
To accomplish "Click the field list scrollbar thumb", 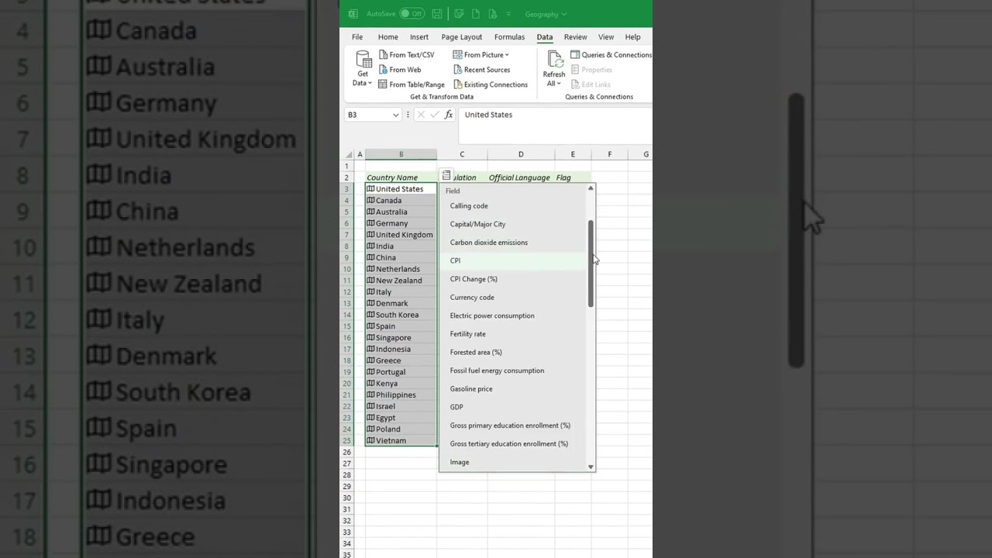I will point(591,263).
